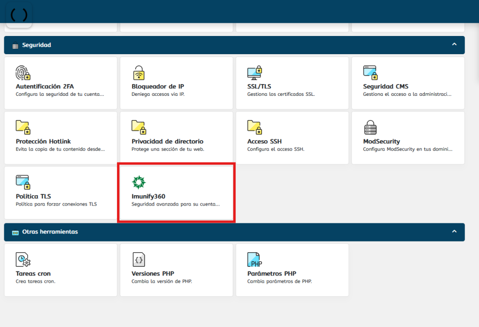Open the Versiones PHP link text
Image resolution: width=479 pixels, height=327 pixels.
(152, 274)
